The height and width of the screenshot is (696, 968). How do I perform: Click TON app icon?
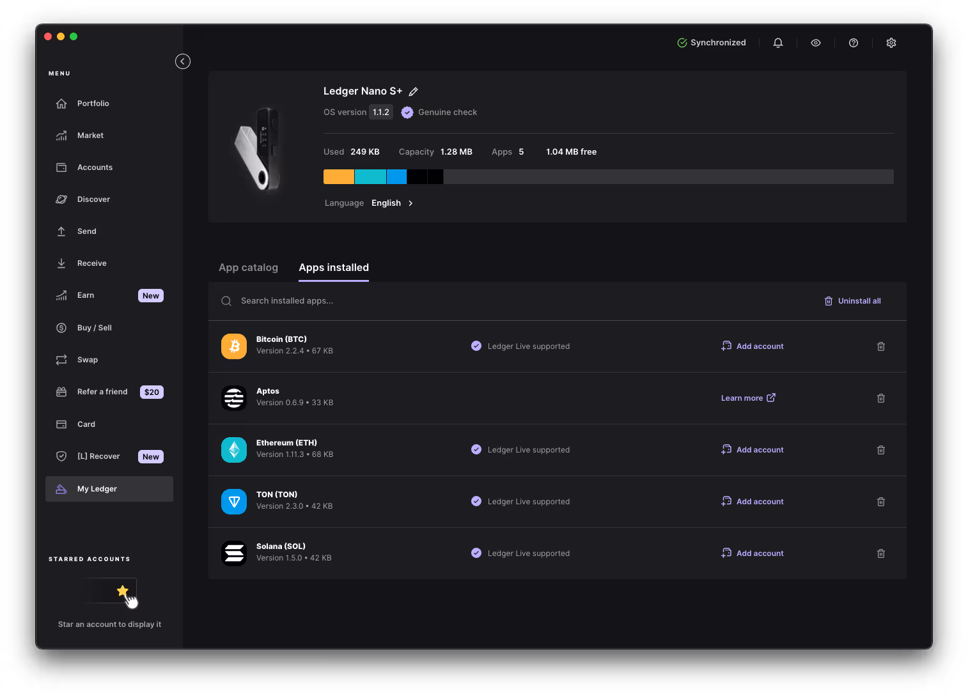coord(234,502)
